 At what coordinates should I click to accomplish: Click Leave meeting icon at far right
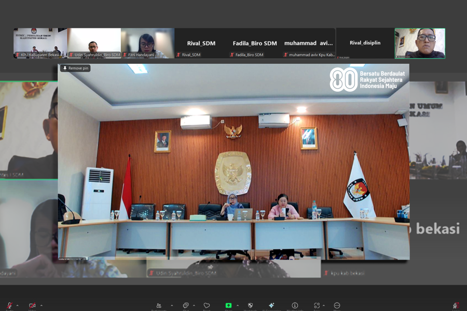[456, 305]
